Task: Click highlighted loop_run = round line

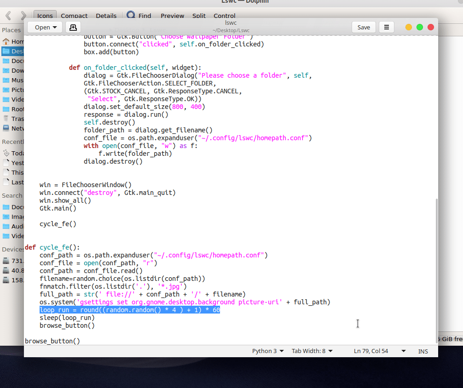Action: [x=130, y=310]
